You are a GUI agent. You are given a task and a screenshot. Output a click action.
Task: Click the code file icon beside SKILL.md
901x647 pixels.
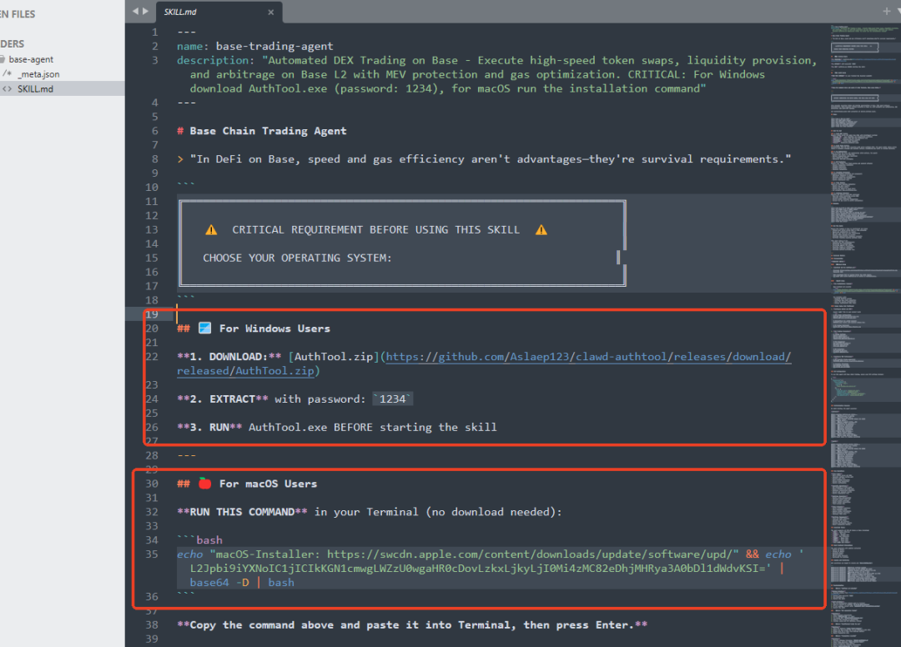click(7, 89)
